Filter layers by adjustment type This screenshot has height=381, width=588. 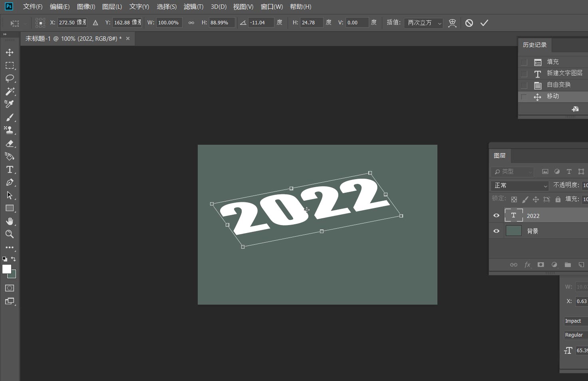pos(557,172)
